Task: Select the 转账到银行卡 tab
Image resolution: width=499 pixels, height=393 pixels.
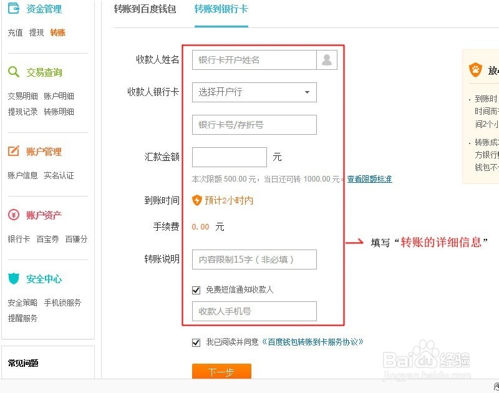Action: 220,9
